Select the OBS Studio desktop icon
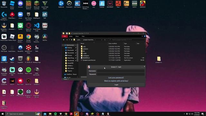The height and width of the screenshot is (116, 206). click(x=4, y=49)
